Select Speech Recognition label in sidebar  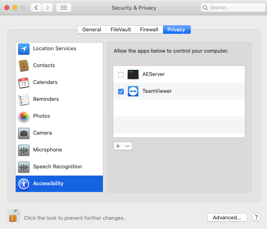(x=57, y=167)
